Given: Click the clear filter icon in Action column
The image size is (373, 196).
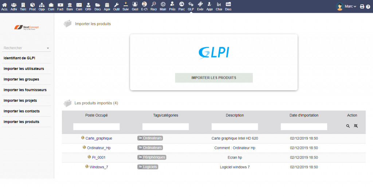Looking at the screenshot, I should click(356, 126).
